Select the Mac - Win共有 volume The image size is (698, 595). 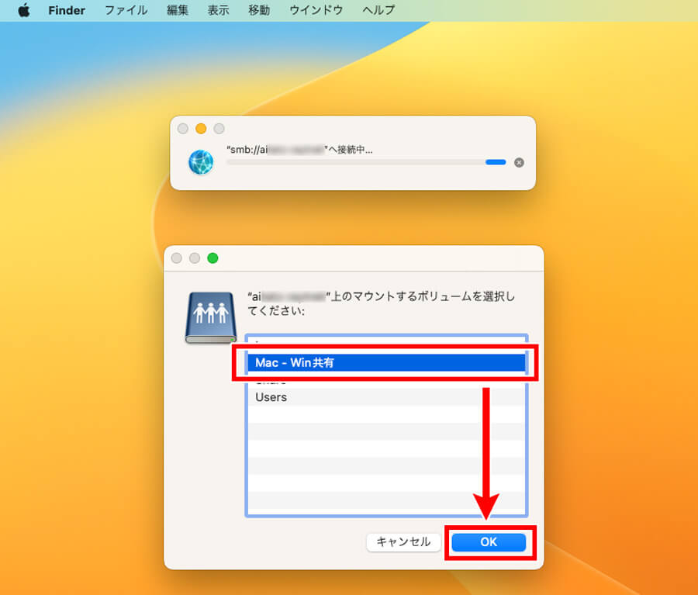click(x=386, y=362)
